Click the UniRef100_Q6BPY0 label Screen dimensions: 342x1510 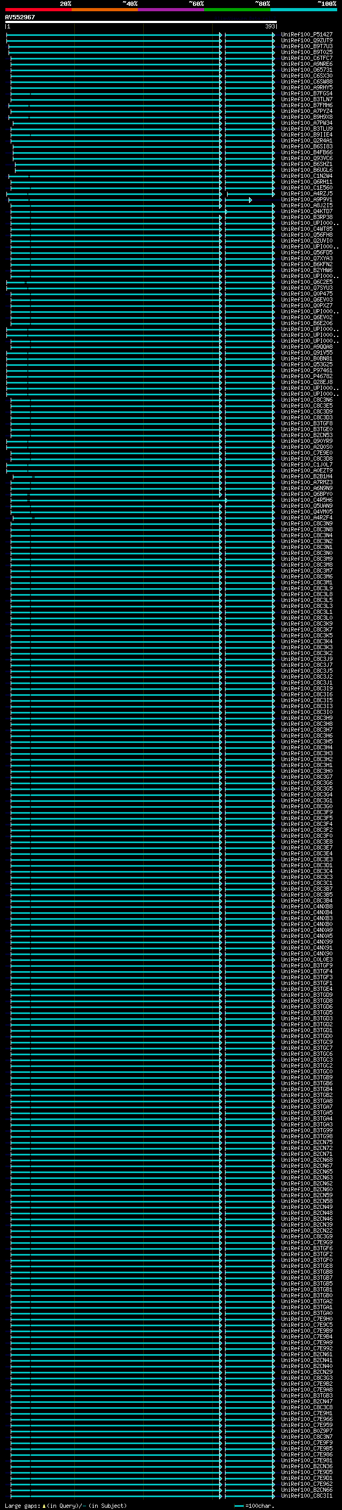tap(306, 494)
